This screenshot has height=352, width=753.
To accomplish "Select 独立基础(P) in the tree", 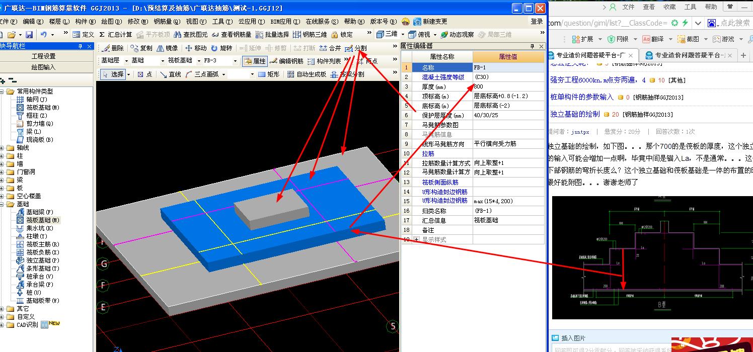I will [42, 260].
